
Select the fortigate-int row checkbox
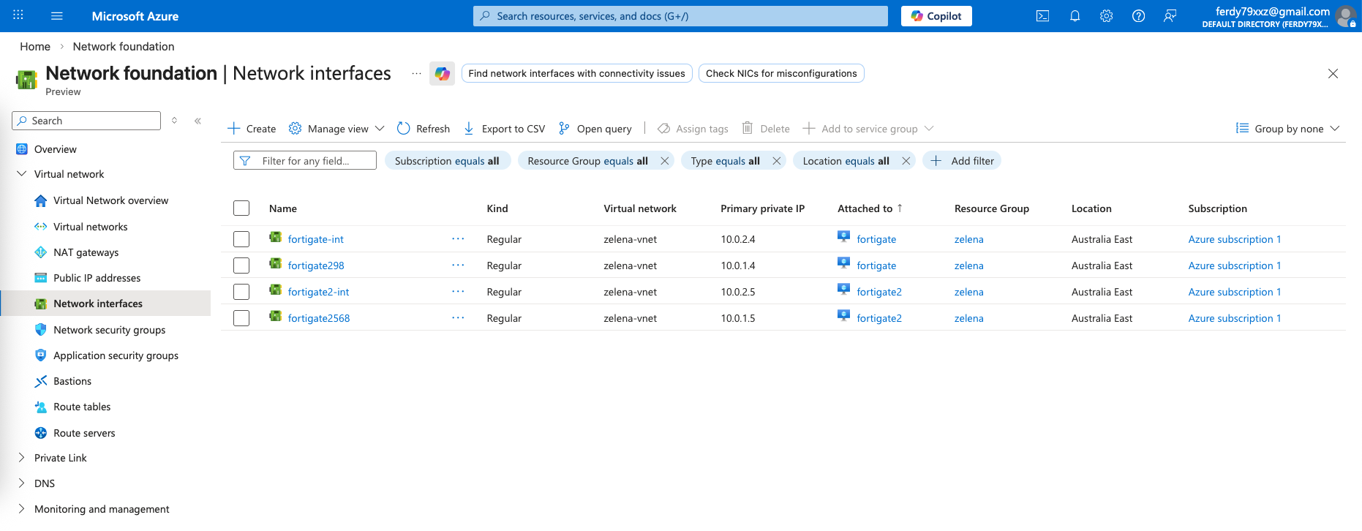click(x=241, y=239)
